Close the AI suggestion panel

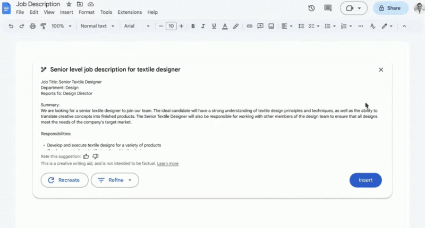[x=381, y=70]
